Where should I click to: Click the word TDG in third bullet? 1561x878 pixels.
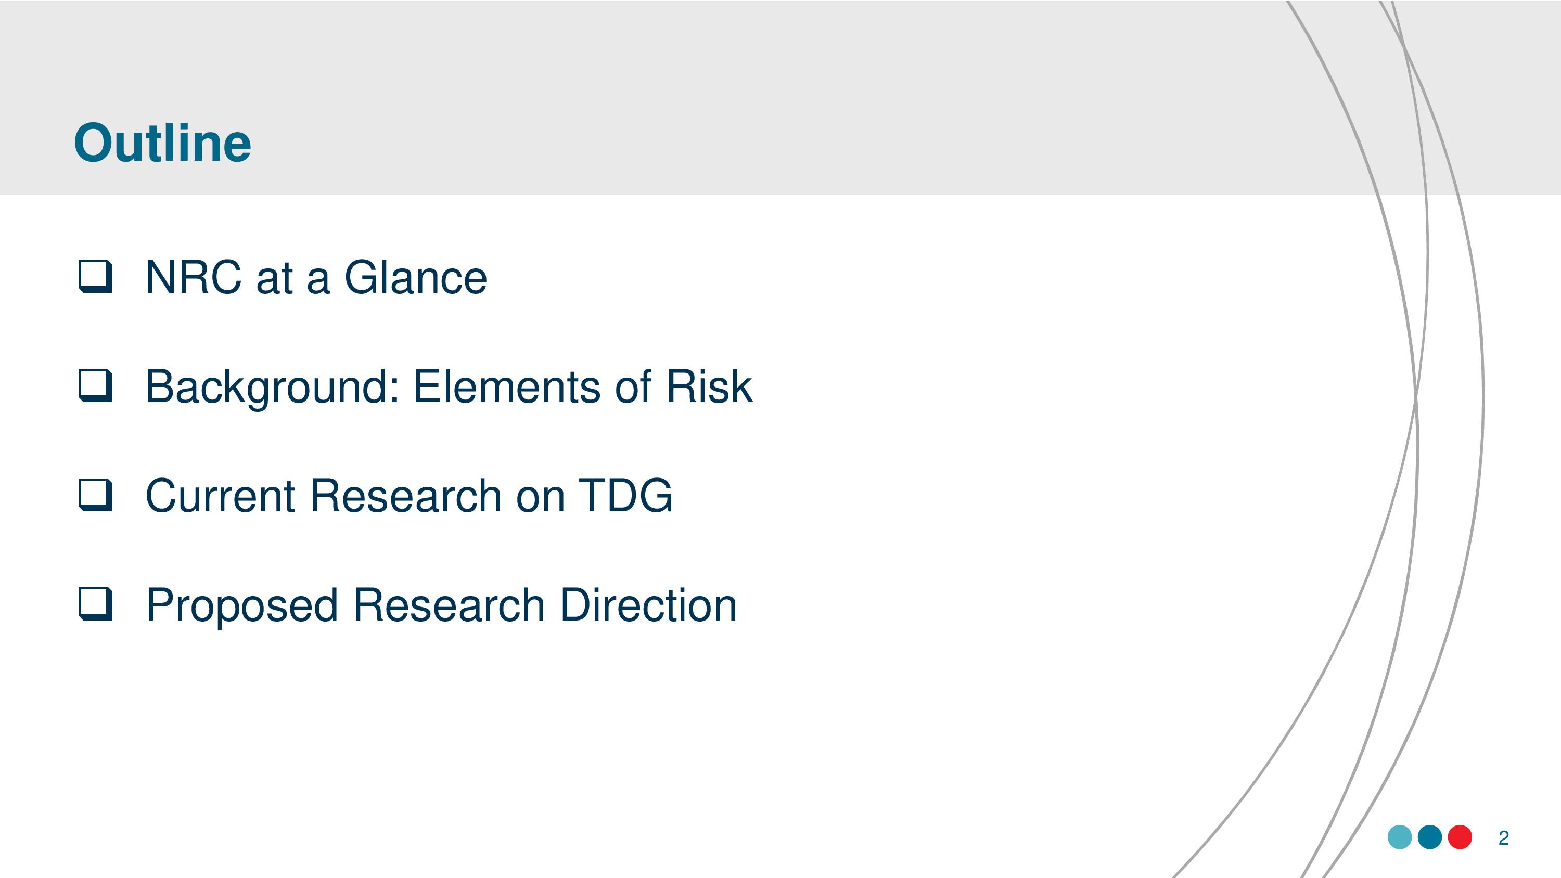(x=625, y=496)
